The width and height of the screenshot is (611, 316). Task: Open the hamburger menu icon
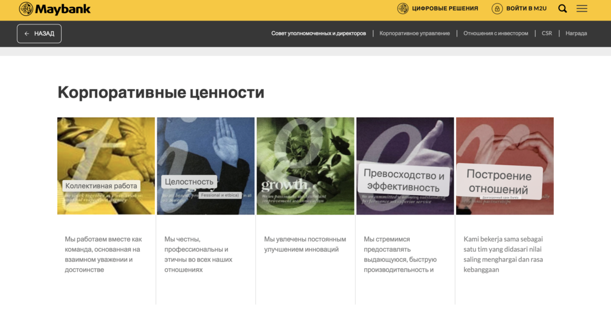[582, 8]
